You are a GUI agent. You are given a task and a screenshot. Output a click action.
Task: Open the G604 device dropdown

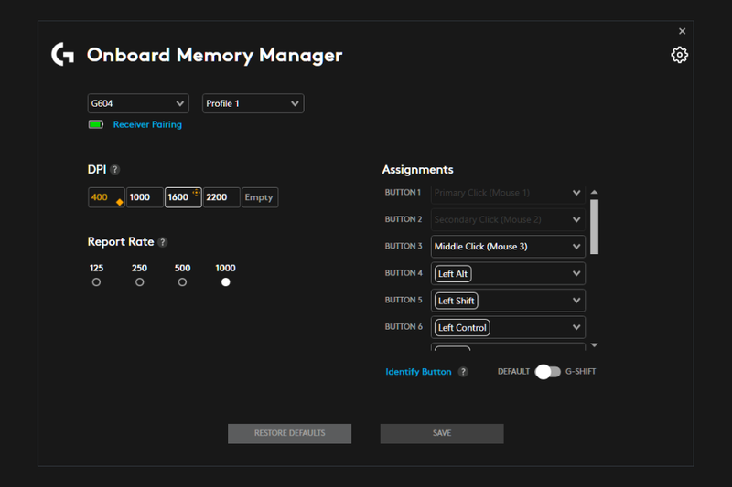coord(138,103)
